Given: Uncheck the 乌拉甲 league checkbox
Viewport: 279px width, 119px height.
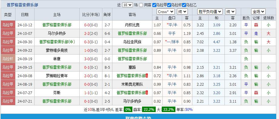Looking at the screenshot, I should point(154,5).
